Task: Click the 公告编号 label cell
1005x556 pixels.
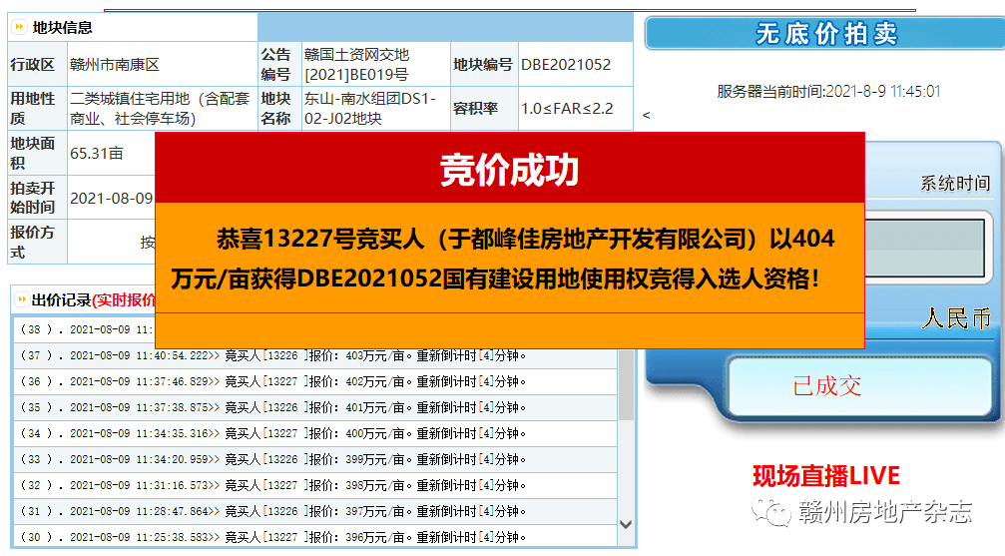Action: tap(279, 64)
